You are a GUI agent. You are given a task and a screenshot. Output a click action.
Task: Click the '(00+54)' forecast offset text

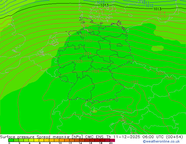point(174,137)
